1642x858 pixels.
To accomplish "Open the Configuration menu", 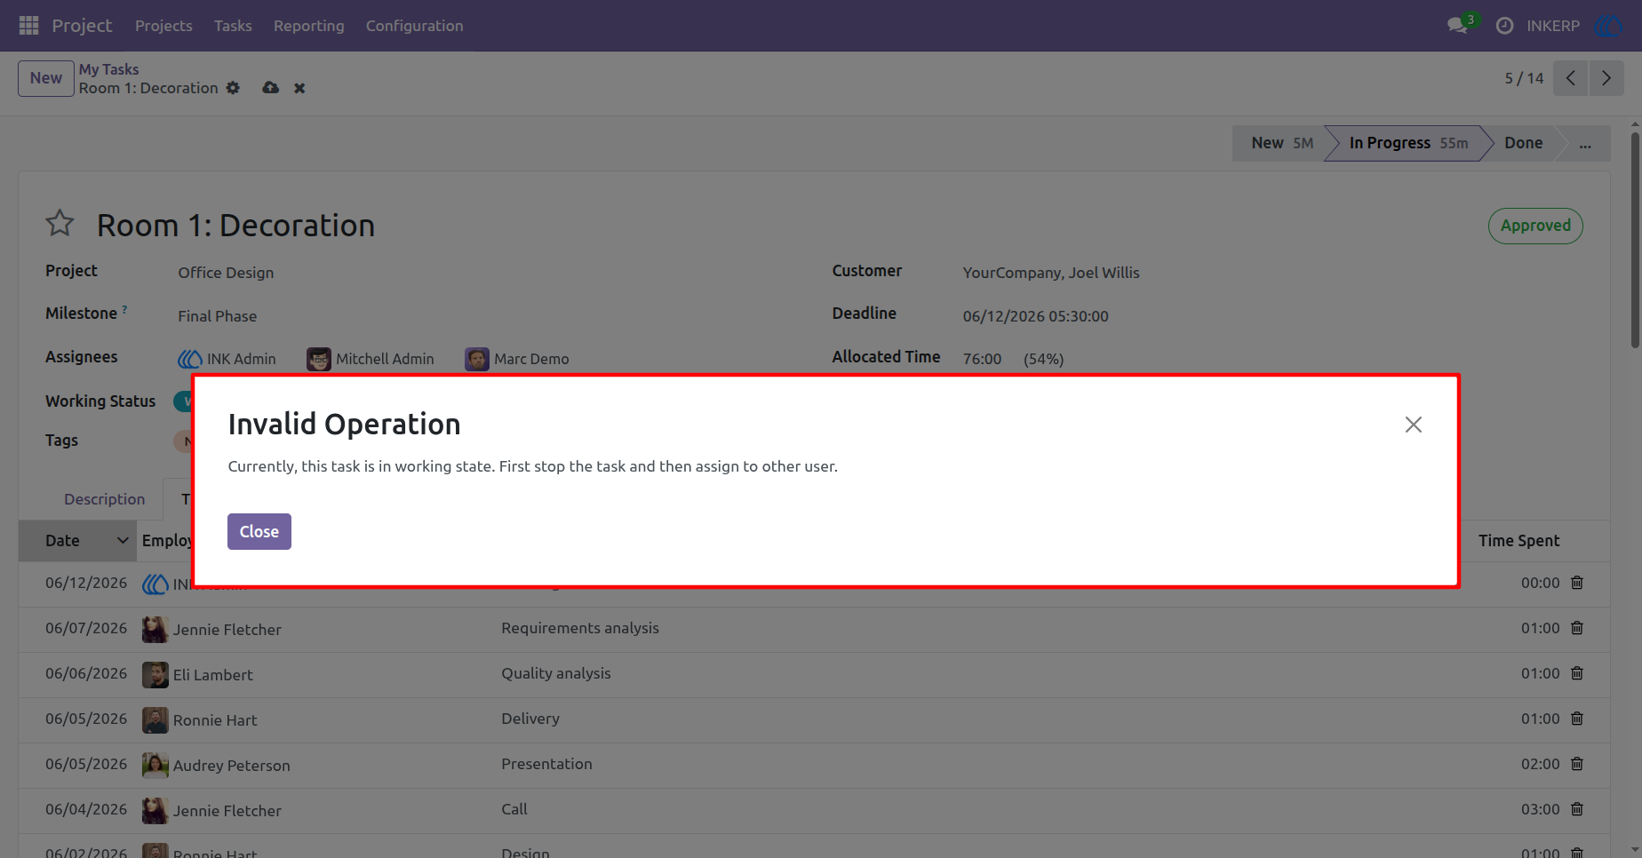I will coord(415,26).
